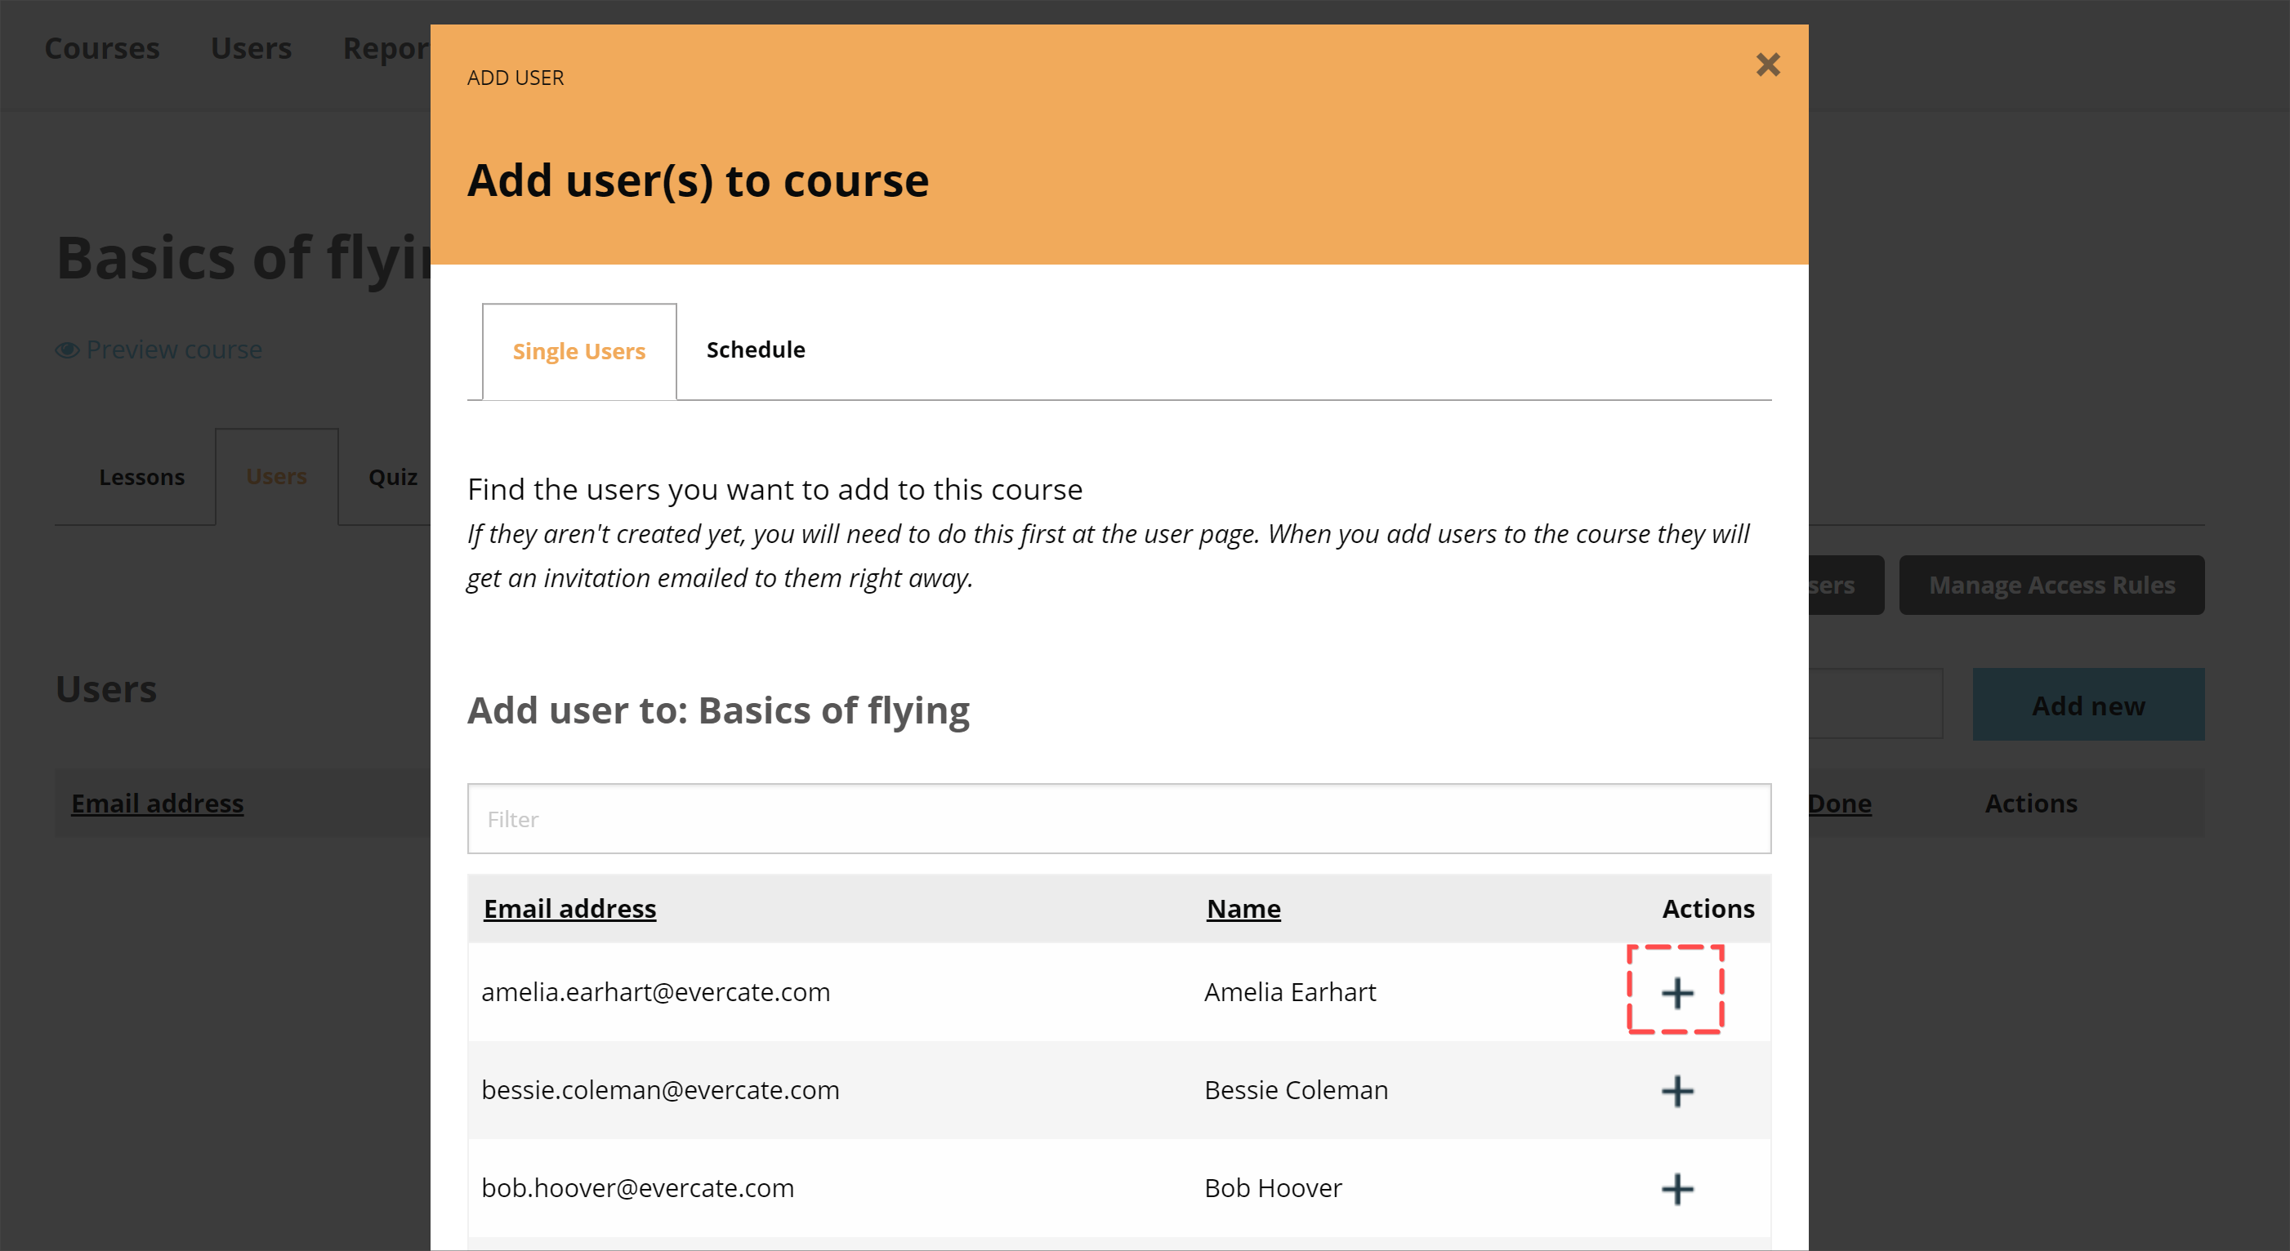Add Amelia Earhart with plus icon
The width and height of the screenshot is (2290, 1251).
click(1676, 992)
